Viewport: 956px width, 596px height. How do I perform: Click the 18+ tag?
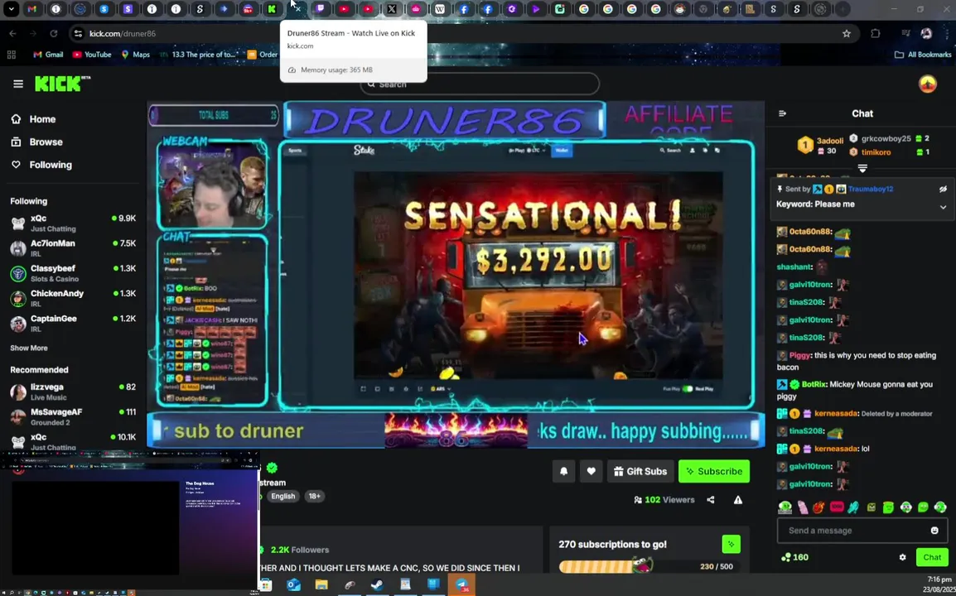tap(314, 496)
